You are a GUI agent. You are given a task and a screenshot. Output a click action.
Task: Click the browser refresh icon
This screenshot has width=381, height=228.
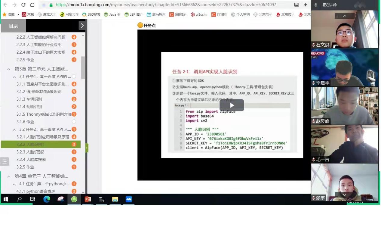click(x=23, y=5)
